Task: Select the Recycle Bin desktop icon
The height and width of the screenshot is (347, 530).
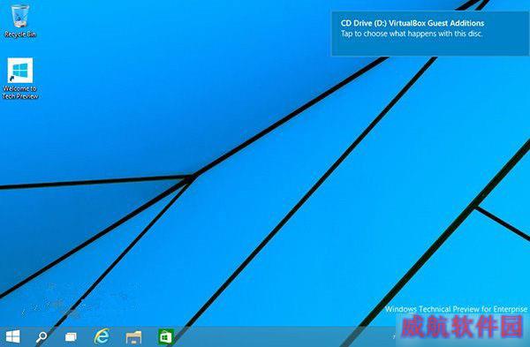Action: pos(19,16)
